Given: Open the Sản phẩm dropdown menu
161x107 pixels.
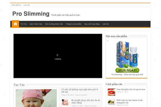Looking at the screenshot, I should [16, 5].
